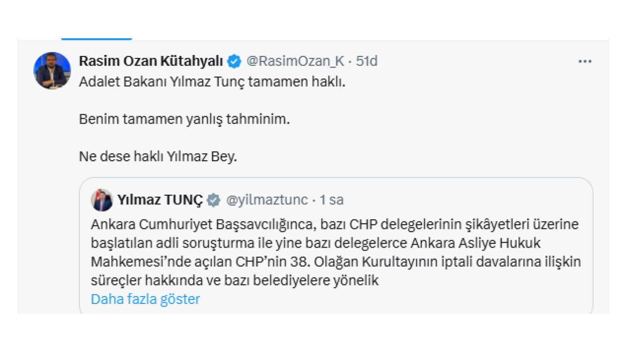628x353 pixels.
Task: Open Yılmaz TUNÇ's small profile picture
Action: click(102, 200)
